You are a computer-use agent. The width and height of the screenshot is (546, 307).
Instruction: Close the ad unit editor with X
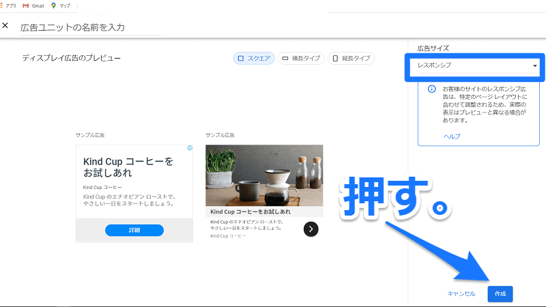[x=5, y=26]
